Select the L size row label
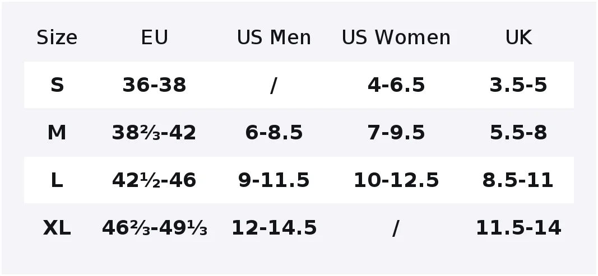598x276 pixels. (57, 180)
